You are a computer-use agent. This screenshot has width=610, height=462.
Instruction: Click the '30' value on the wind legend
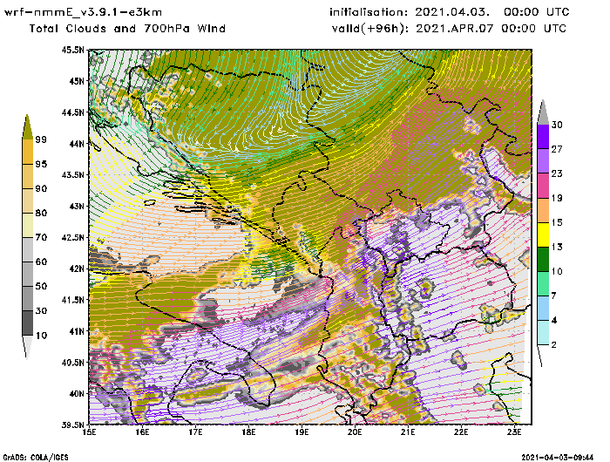click(x=557, y=125)
